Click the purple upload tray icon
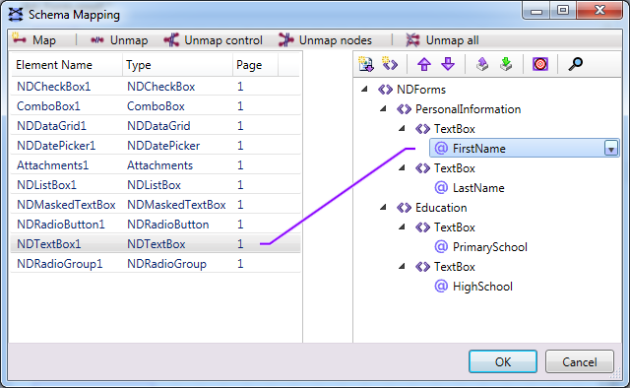 coord(482,64)
